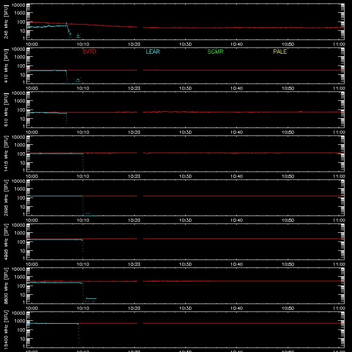Select the 610 MHz [SFU] axis label
Screen dimensions: 352x352
pos(6,110)
